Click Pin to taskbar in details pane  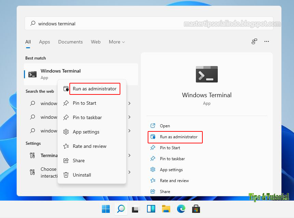(x=172, y=159)
